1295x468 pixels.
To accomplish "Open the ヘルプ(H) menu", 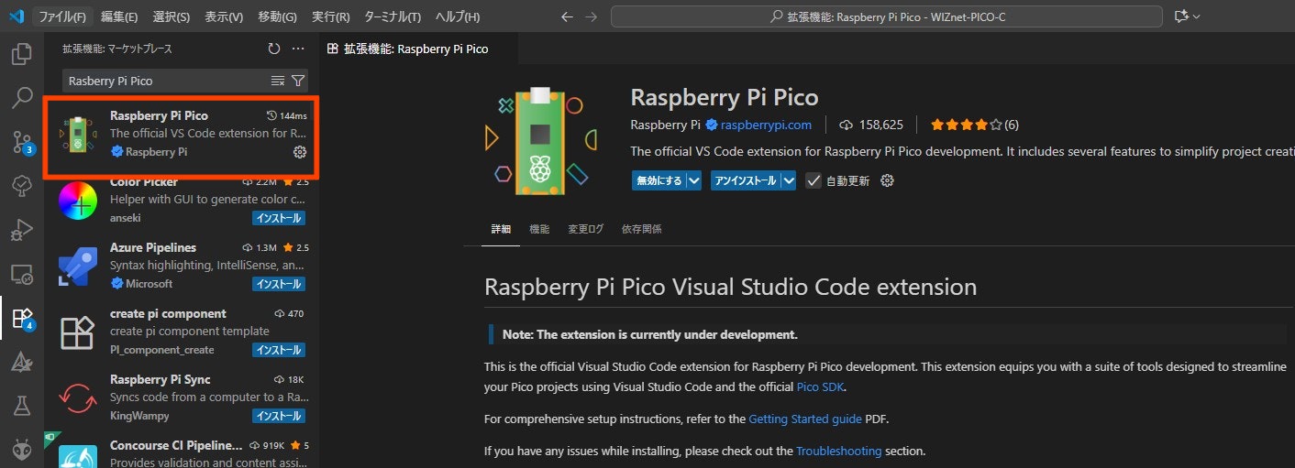I will point(457,16).
